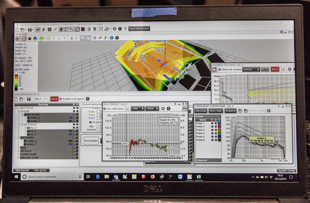Image resolution: width=310 pixels, height=203 pixels.
Task: Open the 10000 Hz upper frequency dropdown
Action: [x=152, y=109]
